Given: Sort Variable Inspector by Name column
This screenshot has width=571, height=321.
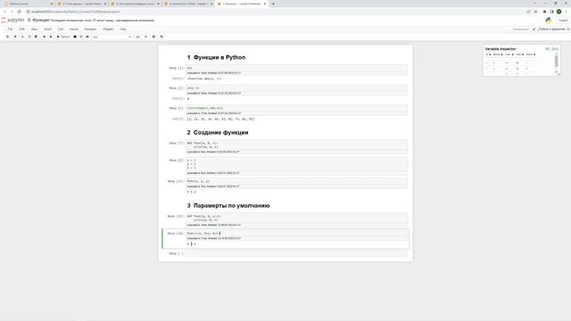Looking at the screenshot, I should point(498,54).
